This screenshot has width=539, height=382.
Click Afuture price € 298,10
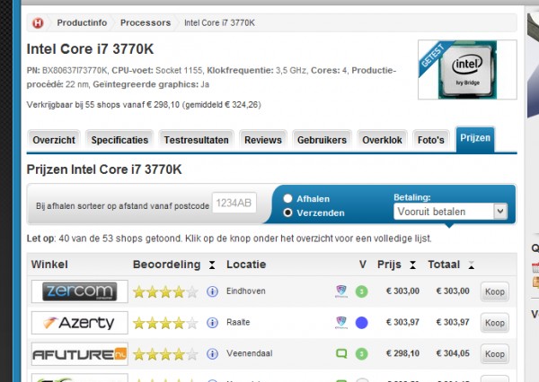(x=402, y=353)
